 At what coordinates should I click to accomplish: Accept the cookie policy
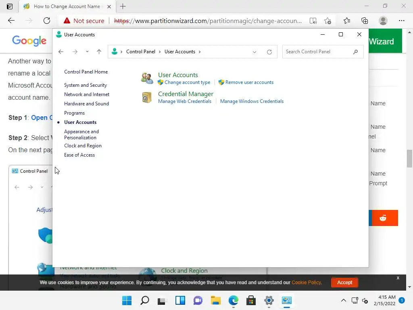(344, 282)
